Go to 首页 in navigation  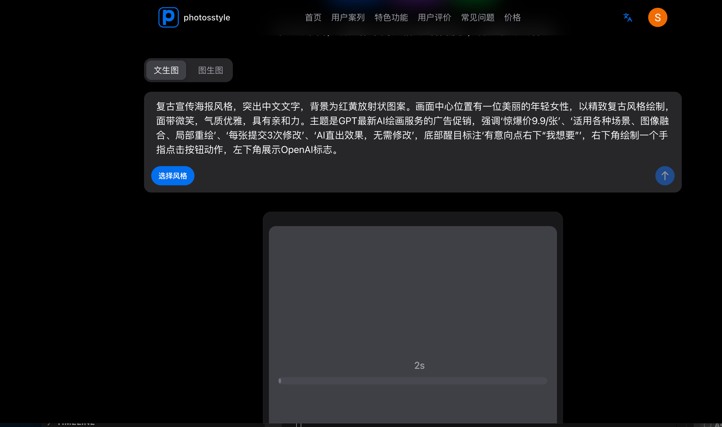[313, 17]
